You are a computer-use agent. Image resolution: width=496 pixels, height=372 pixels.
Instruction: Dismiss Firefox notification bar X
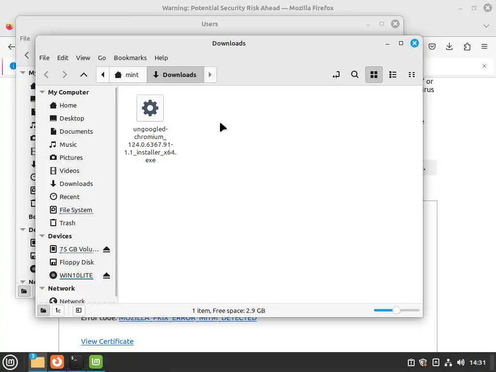pos(484,66)
